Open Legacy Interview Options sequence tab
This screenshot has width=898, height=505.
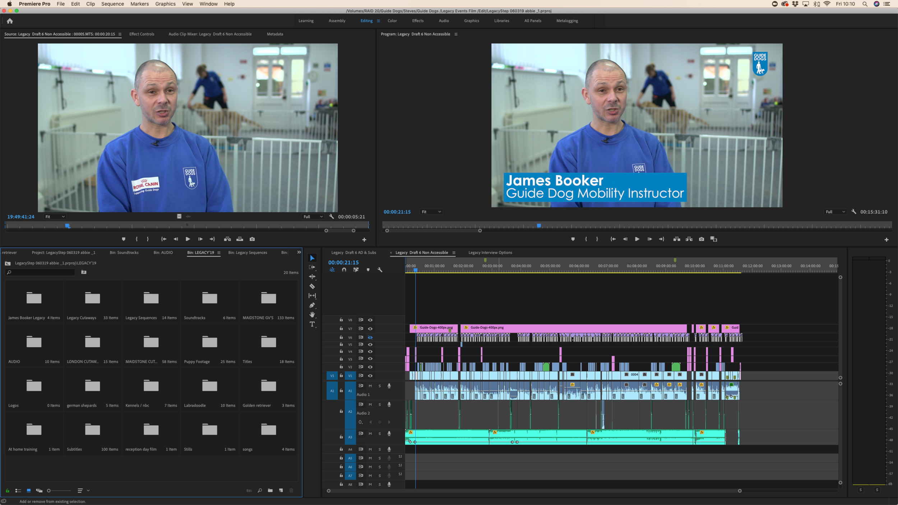pos(490,253)
